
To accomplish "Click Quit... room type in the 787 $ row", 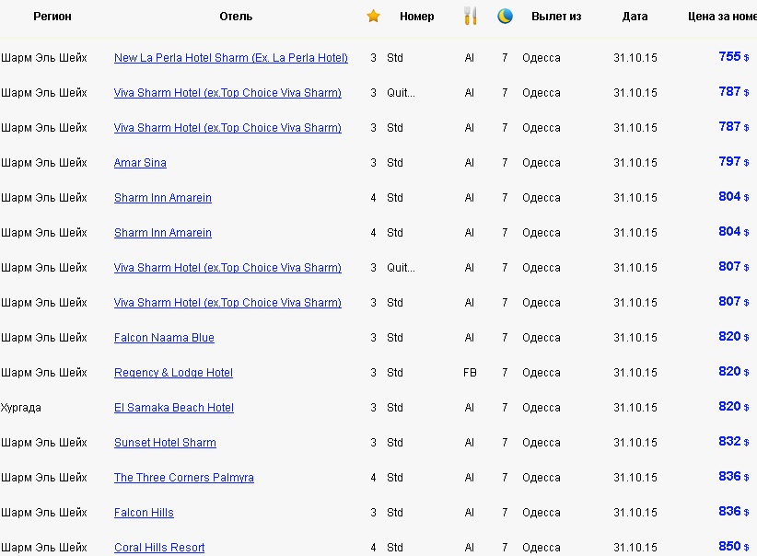I will tap(401, 93).
